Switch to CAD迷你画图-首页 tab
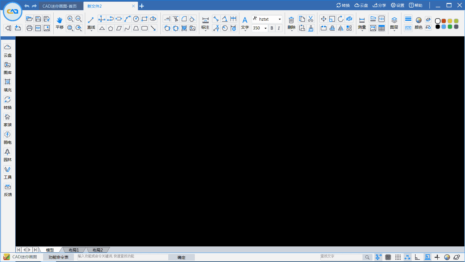The height and width of the screenshot is (262, 465). 60,6
